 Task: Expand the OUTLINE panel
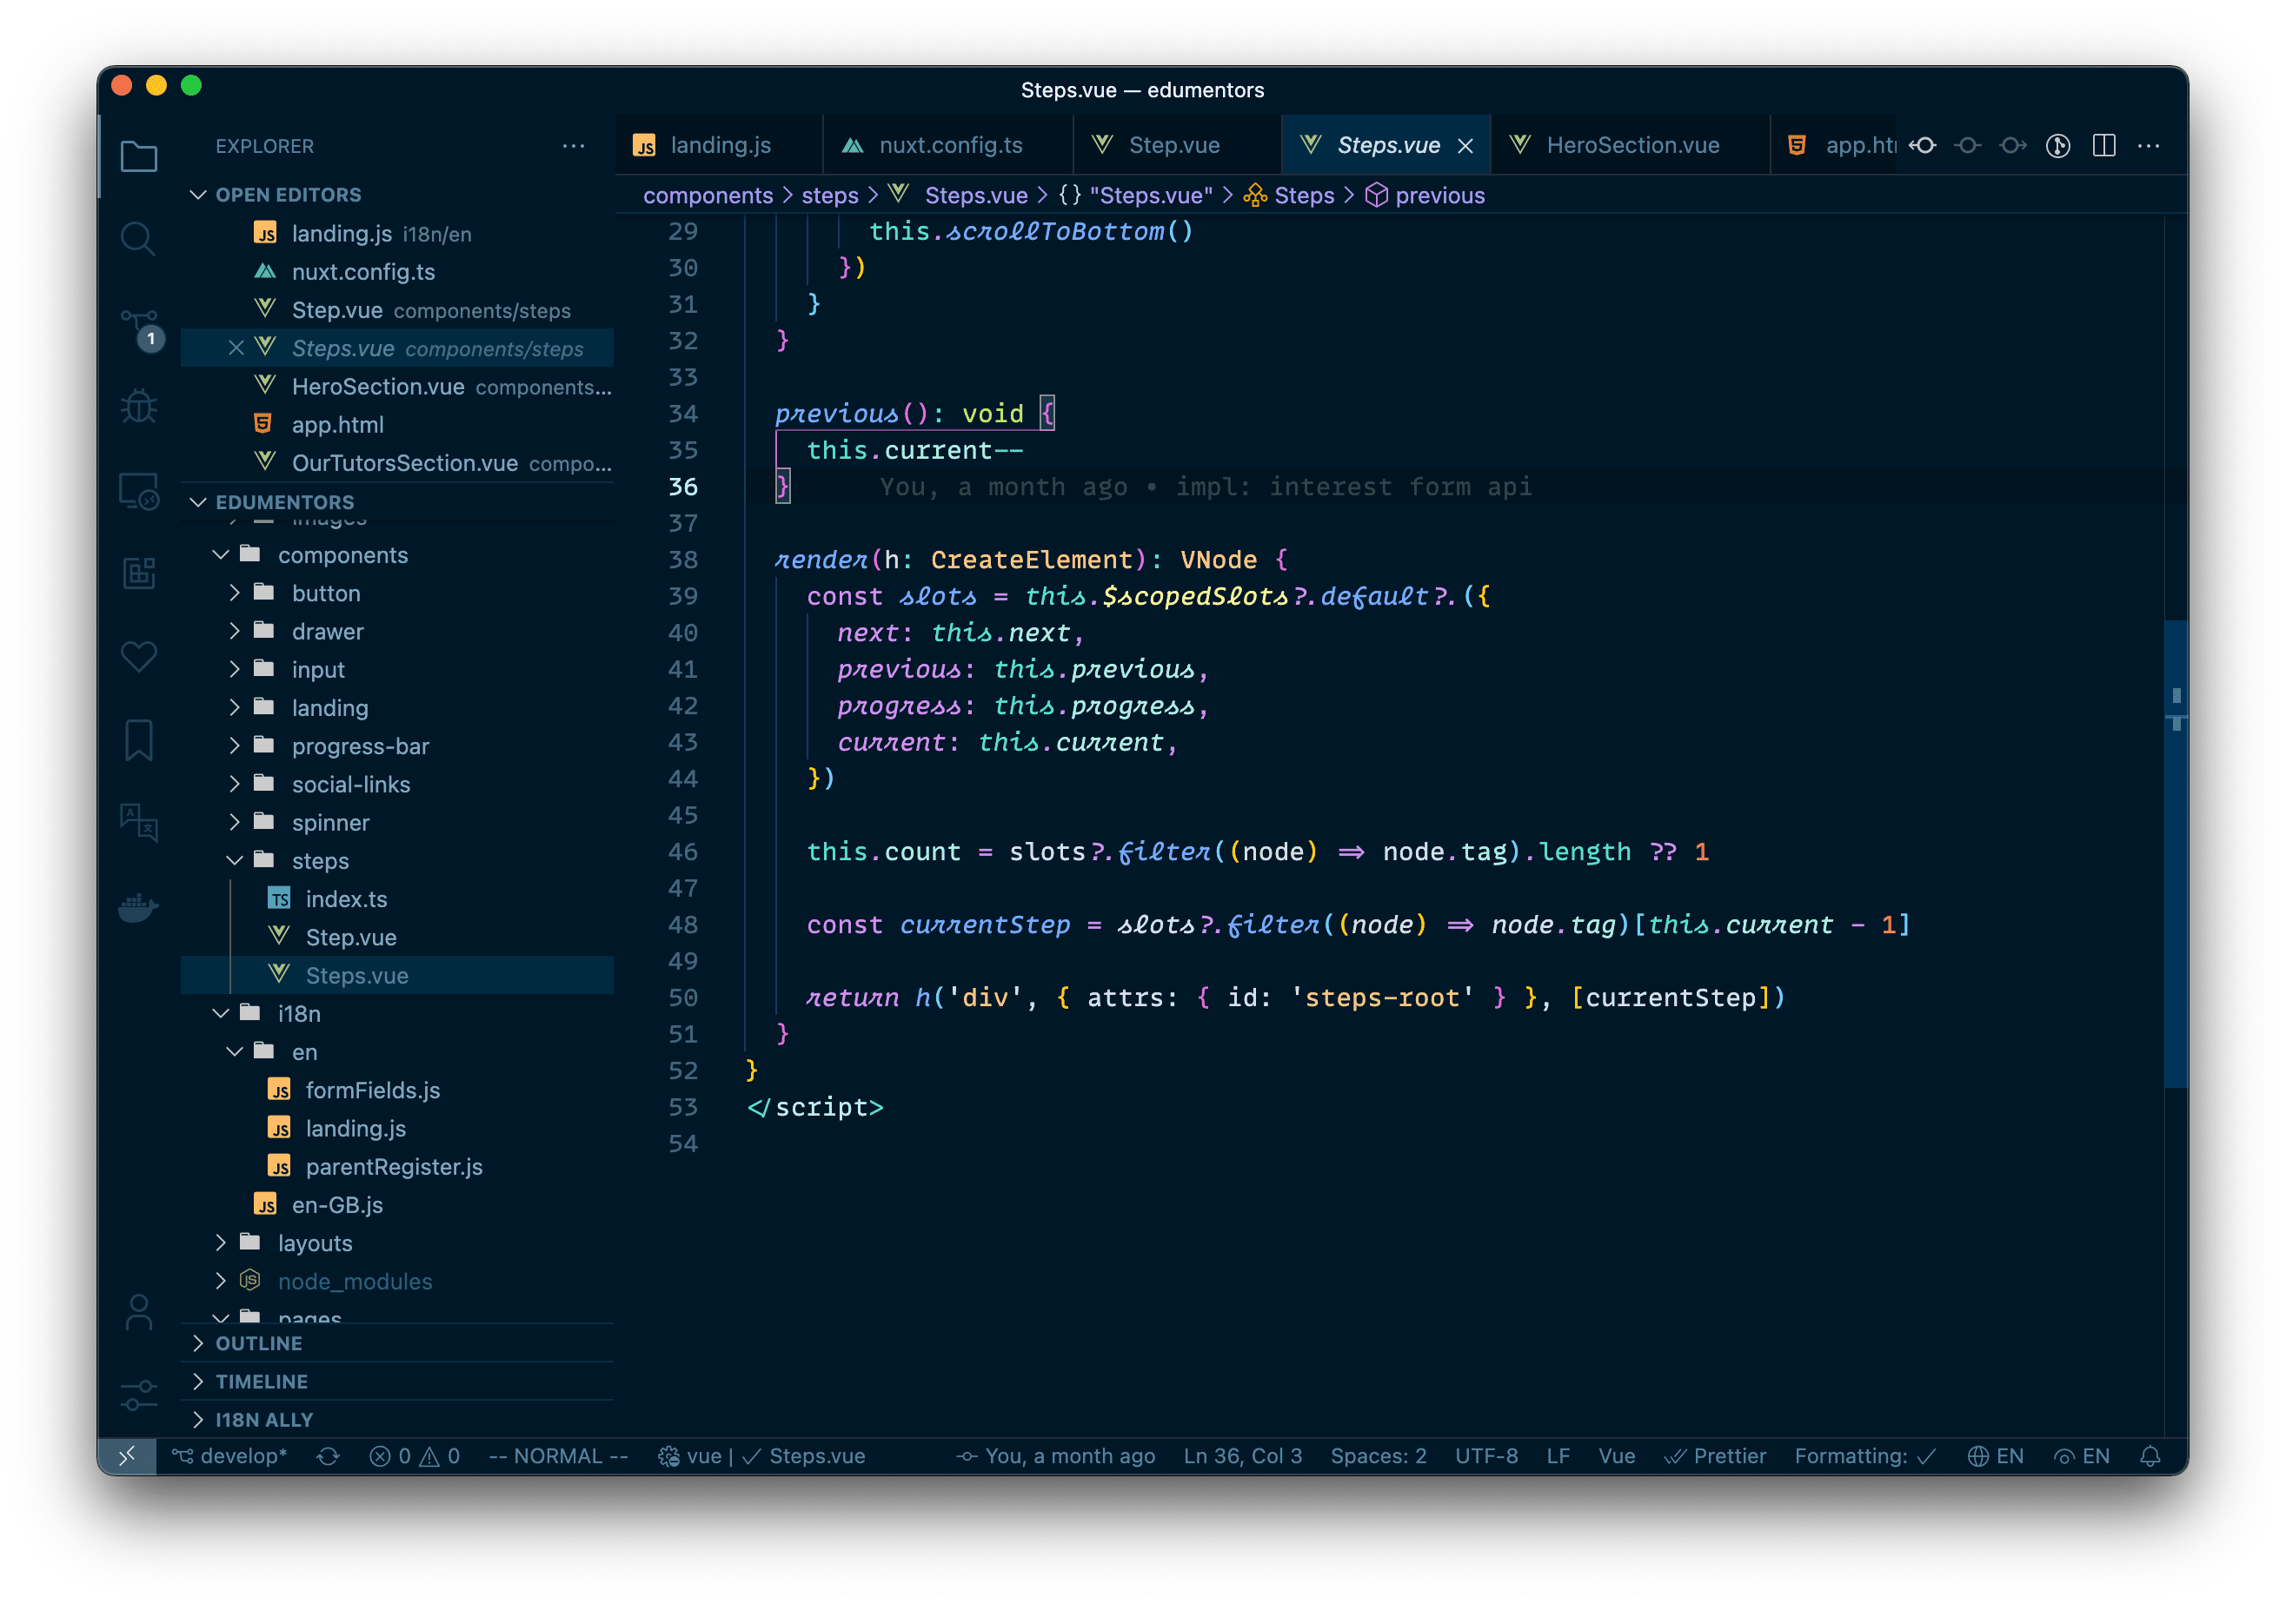tap(198, 1342)
